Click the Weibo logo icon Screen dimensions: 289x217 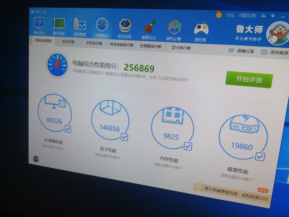tap(231, 50)
